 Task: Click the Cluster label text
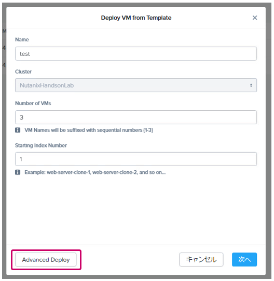23,71
